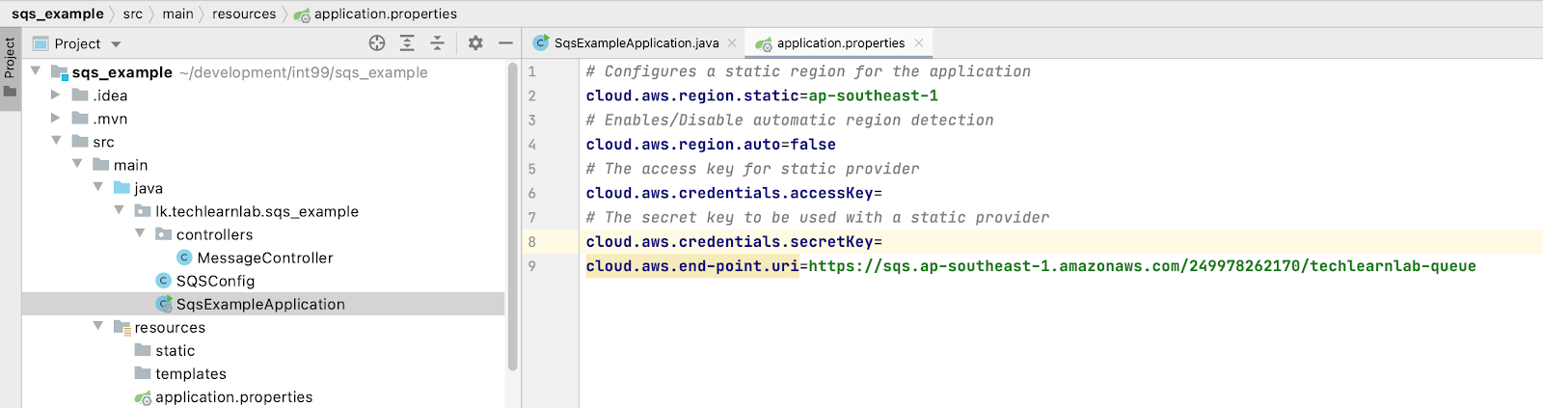Click resources in breadcrumb bar
Image resolution: width=1543 pixels, height=408 pixels.
244,14
